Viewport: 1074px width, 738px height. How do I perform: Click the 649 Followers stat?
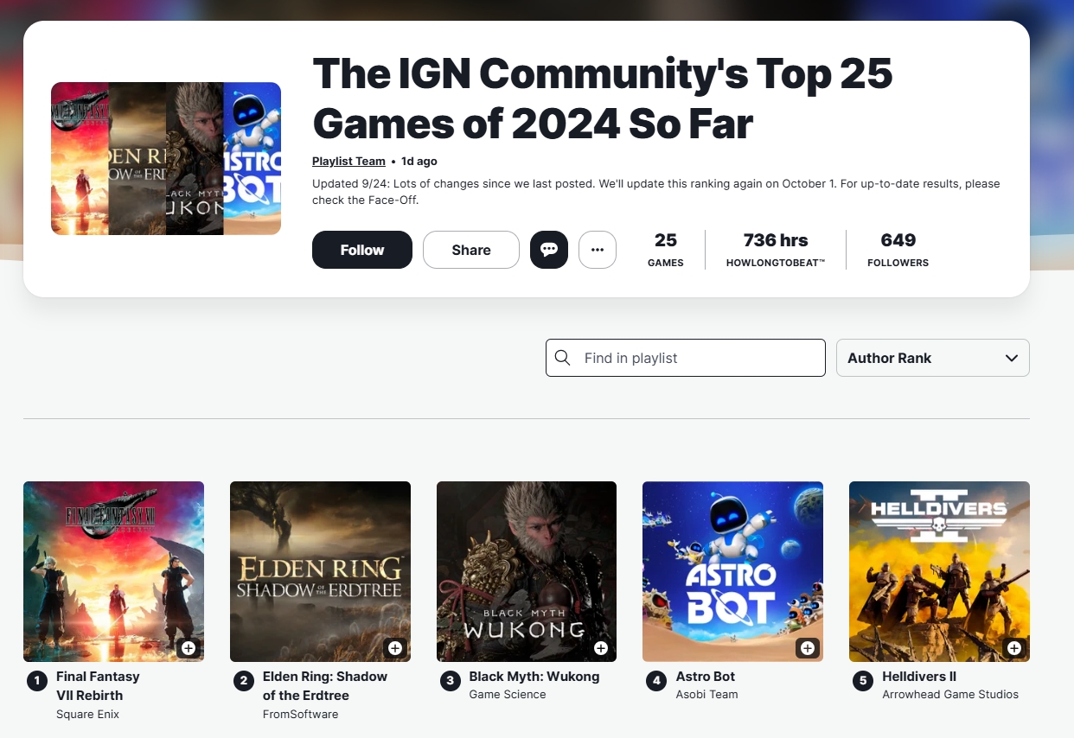[898, 250]
